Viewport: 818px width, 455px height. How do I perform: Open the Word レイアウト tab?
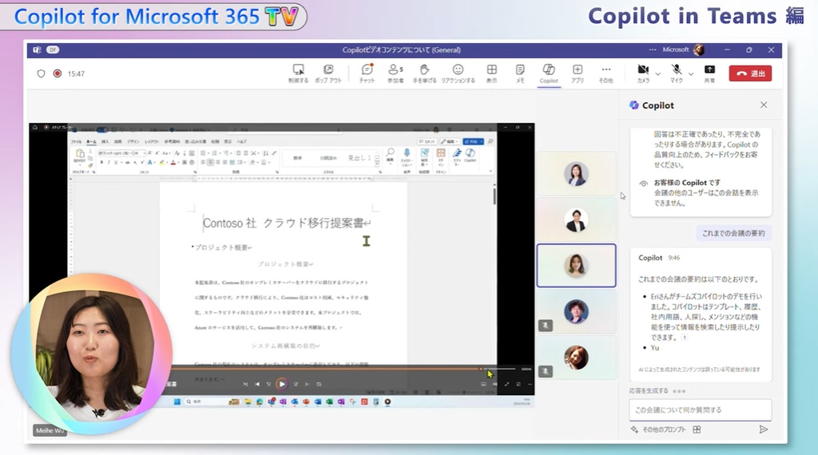[151, 142]
